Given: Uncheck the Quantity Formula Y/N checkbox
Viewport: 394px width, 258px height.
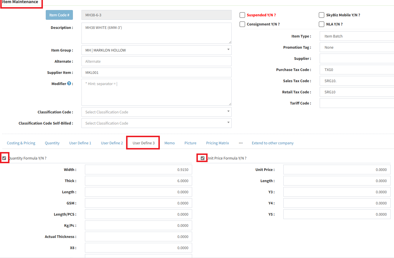Looking at the screenshot, I should [4, 158].
